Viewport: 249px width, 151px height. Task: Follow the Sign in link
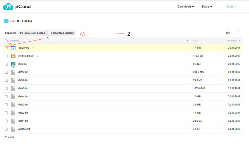[231, 7]
